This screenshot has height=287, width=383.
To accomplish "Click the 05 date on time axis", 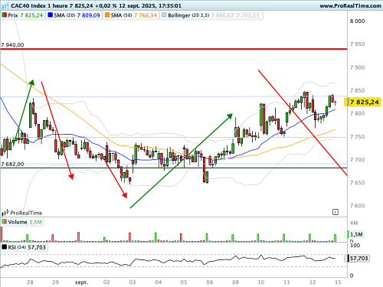I will (184, 282).
